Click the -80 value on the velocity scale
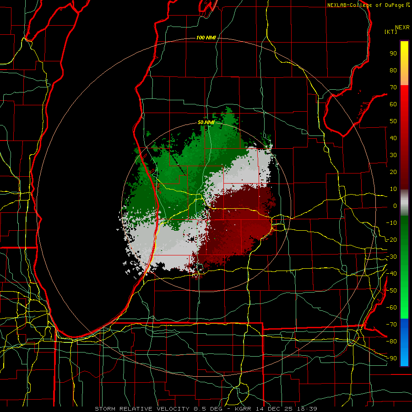The height and width of the screenshot is (412, 412). [x=391, y=342]
